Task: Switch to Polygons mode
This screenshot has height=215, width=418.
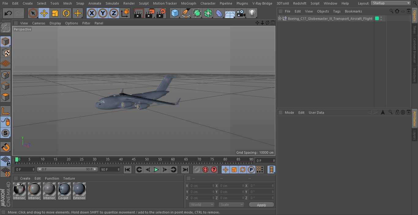Action: coord(6,97)
